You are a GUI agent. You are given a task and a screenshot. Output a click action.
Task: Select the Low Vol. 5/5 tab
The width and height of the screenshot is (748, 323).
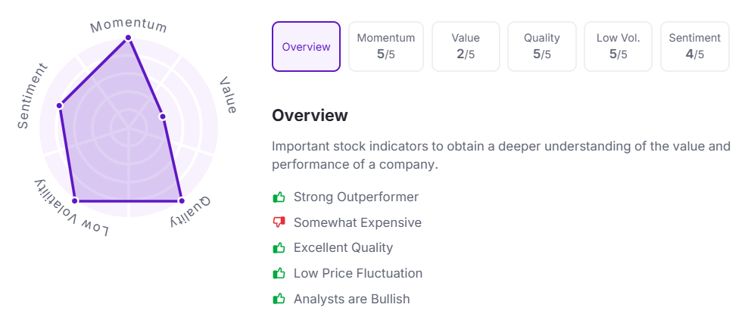click(618, 47)
